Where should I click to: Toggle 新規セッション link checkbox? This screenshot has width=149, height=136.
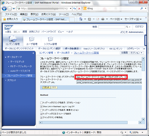pos(41,110)
